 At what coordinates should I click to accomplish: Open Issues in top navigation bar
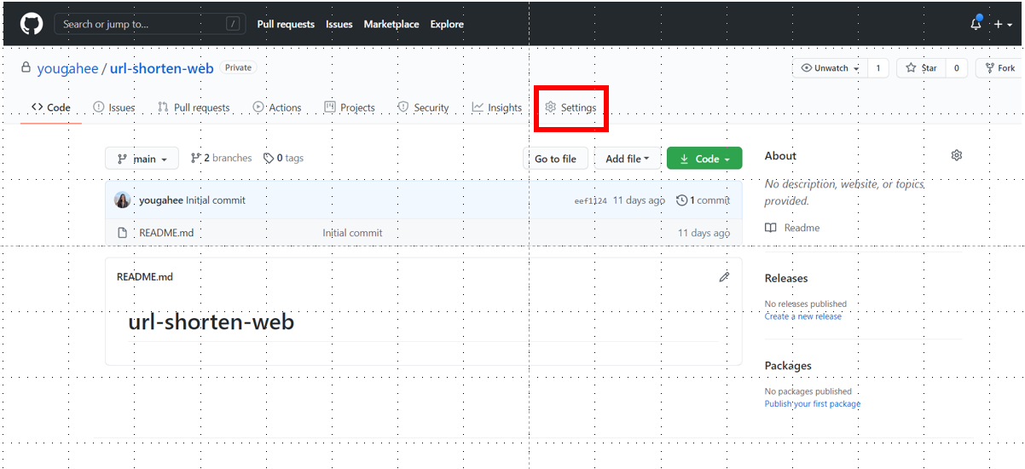pos(339,24)
